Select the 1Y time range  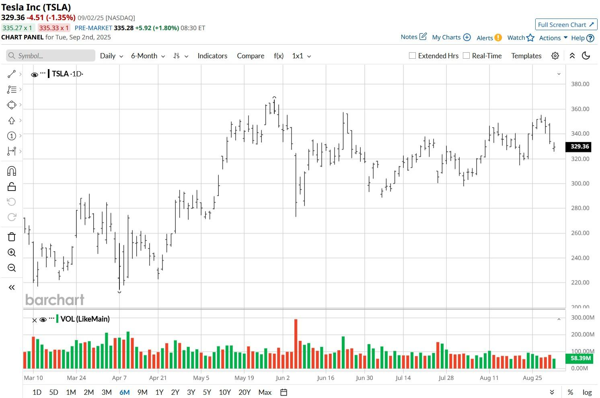tap(159, 392)
